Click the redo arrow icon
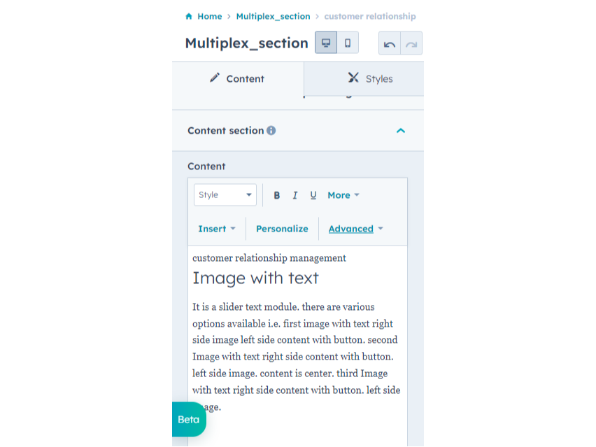Image resolution: width=596 pixels, height=447 pixels. point(411,43)
